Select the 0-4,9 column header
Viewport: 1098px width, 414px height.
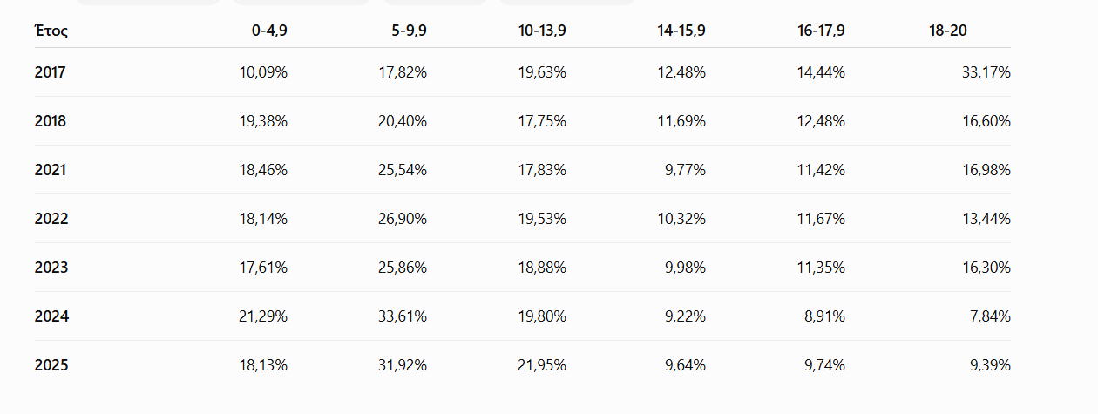269,31
